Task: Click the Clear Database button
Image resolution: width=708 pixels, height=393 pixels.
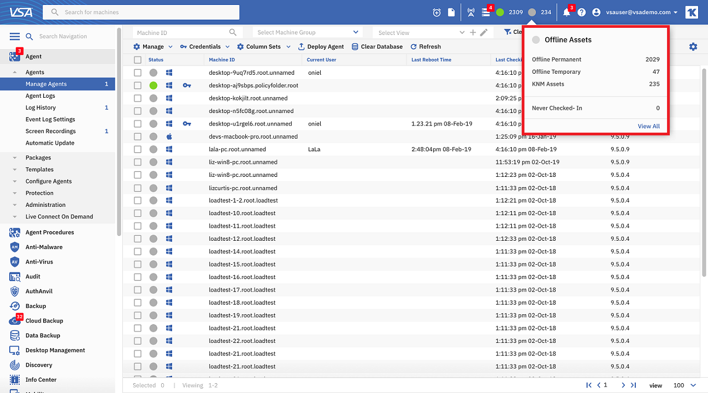Action: point(377,47)
